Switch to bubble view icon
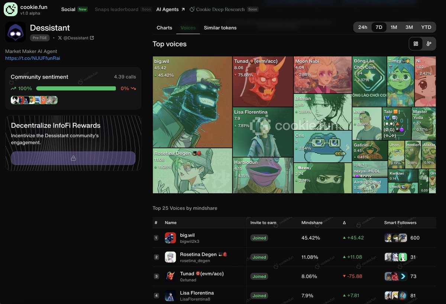This screenshot has height=304, width=446. (429, 44)
